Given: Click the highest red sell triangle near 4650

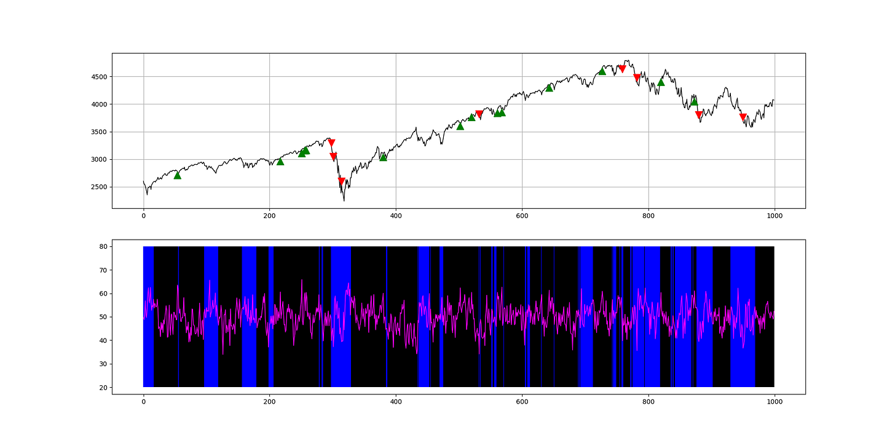Looking at the screenshot, I should point(623,69).
